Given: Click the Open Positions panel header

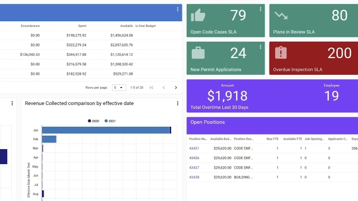Looking at the screenshot, I should pyautogui.click(x=272, y=126).
